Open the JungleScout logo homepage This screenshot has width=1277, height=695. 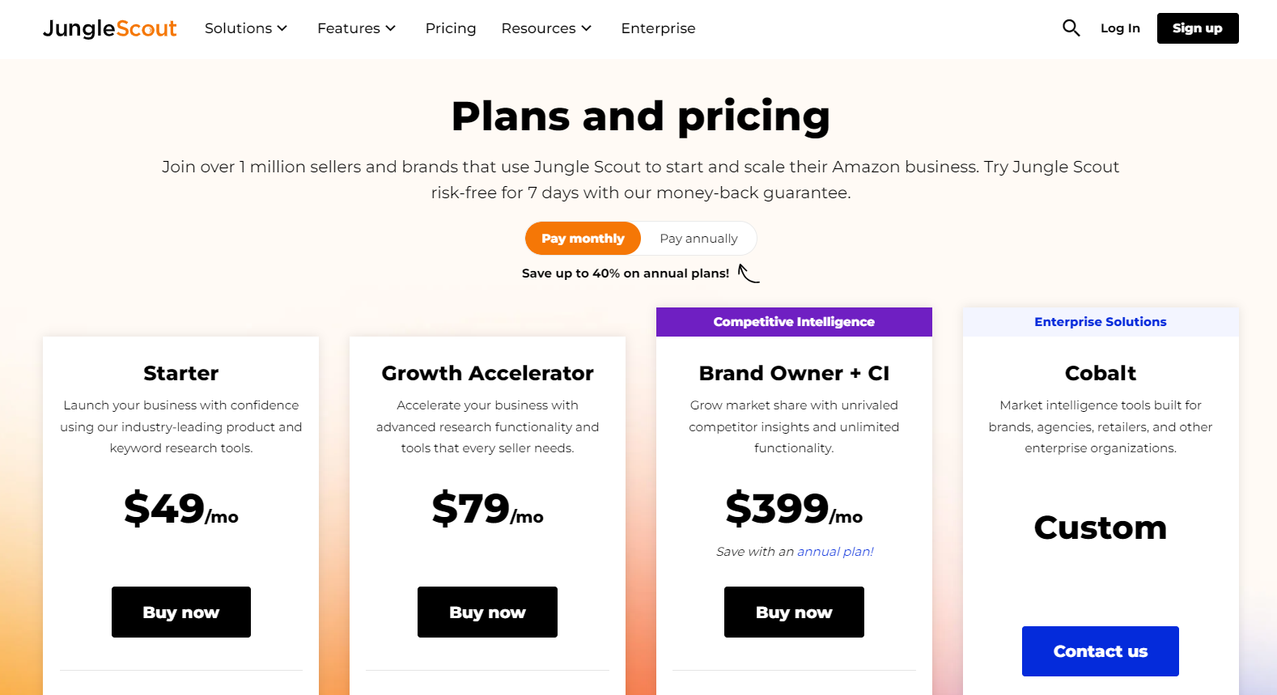(109, 28)
